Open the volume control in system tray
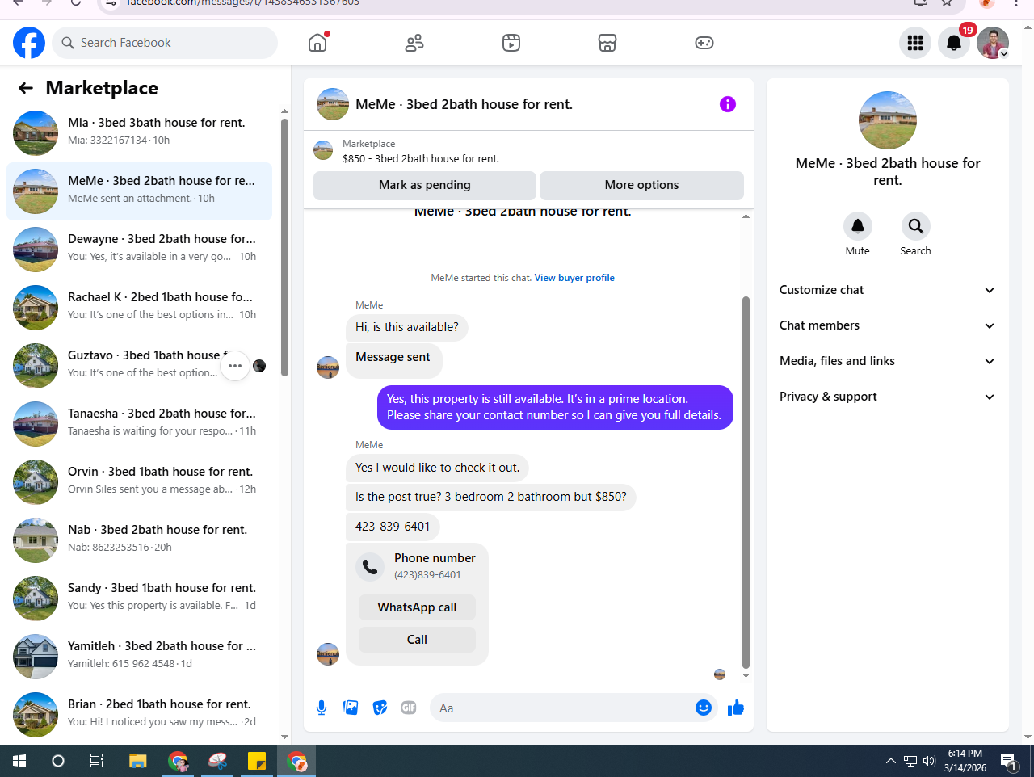 click(x=929, y=761)
